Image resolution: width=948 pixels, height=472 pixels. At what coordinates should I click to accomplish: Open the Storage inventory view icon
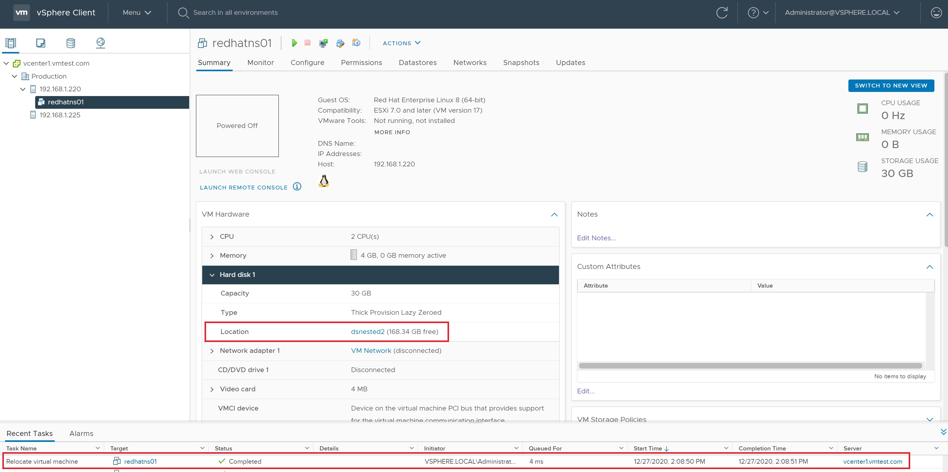pos(71,43)
